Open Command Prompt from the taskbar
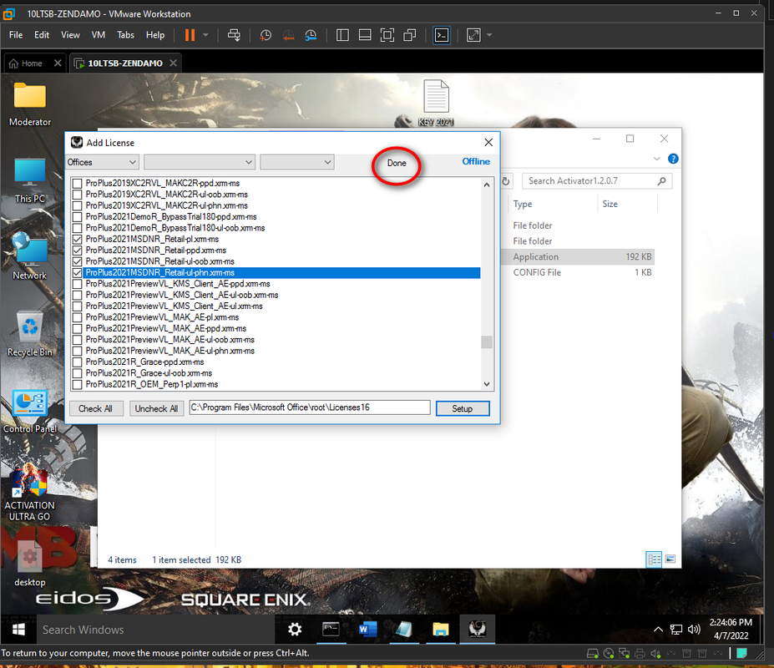The height and width of the screenshot is (668, 774). click(331, 630)
